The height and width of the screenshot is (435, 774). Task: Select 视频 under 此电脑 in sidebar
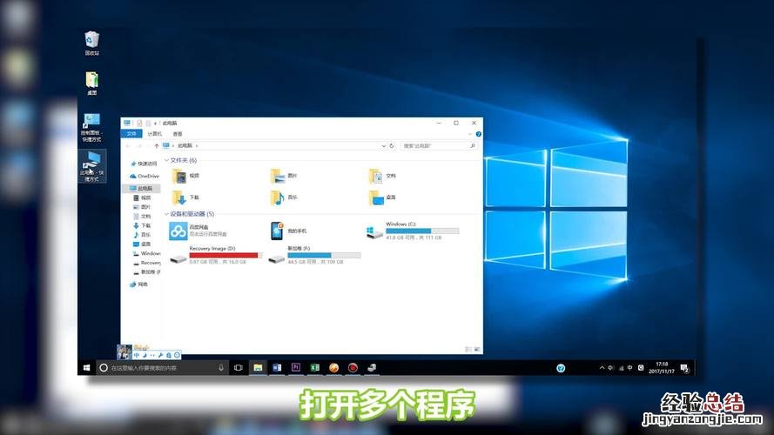click(x=142, y=197)
